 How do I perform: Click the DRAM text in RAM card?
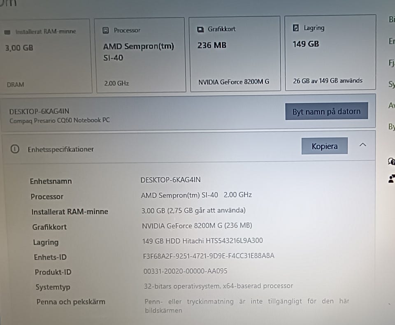[16, 85]
